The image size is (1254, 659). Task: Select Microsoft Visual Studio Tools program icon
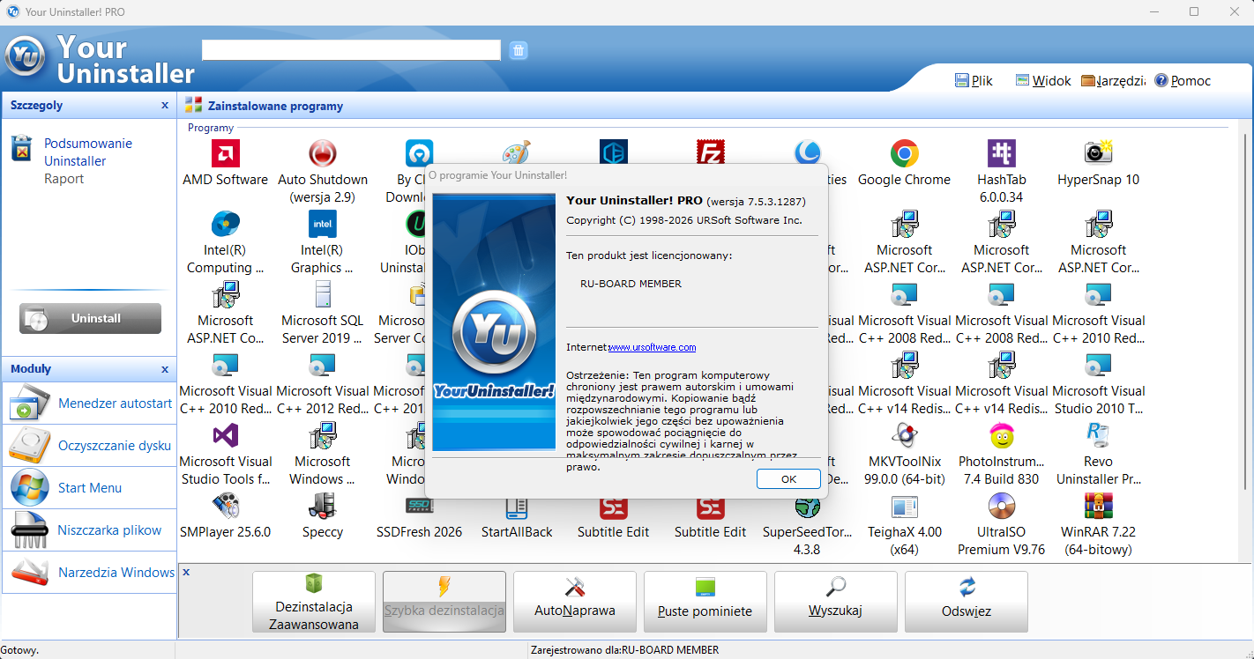coord(225,435)
